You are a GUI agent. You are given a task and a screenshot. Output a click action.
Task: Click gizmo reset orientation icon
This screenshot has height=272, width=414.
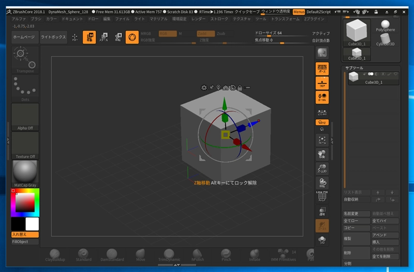pos(232,88)
